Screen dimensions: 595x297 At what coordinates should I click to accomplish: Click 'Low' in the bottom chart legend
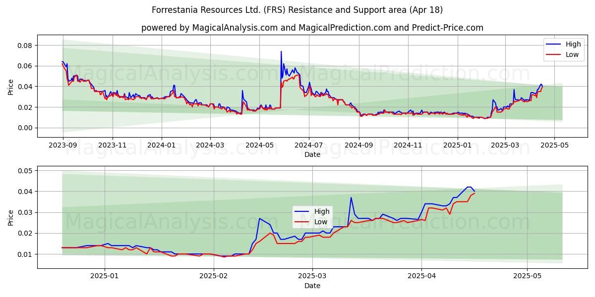tap(321, 222)
